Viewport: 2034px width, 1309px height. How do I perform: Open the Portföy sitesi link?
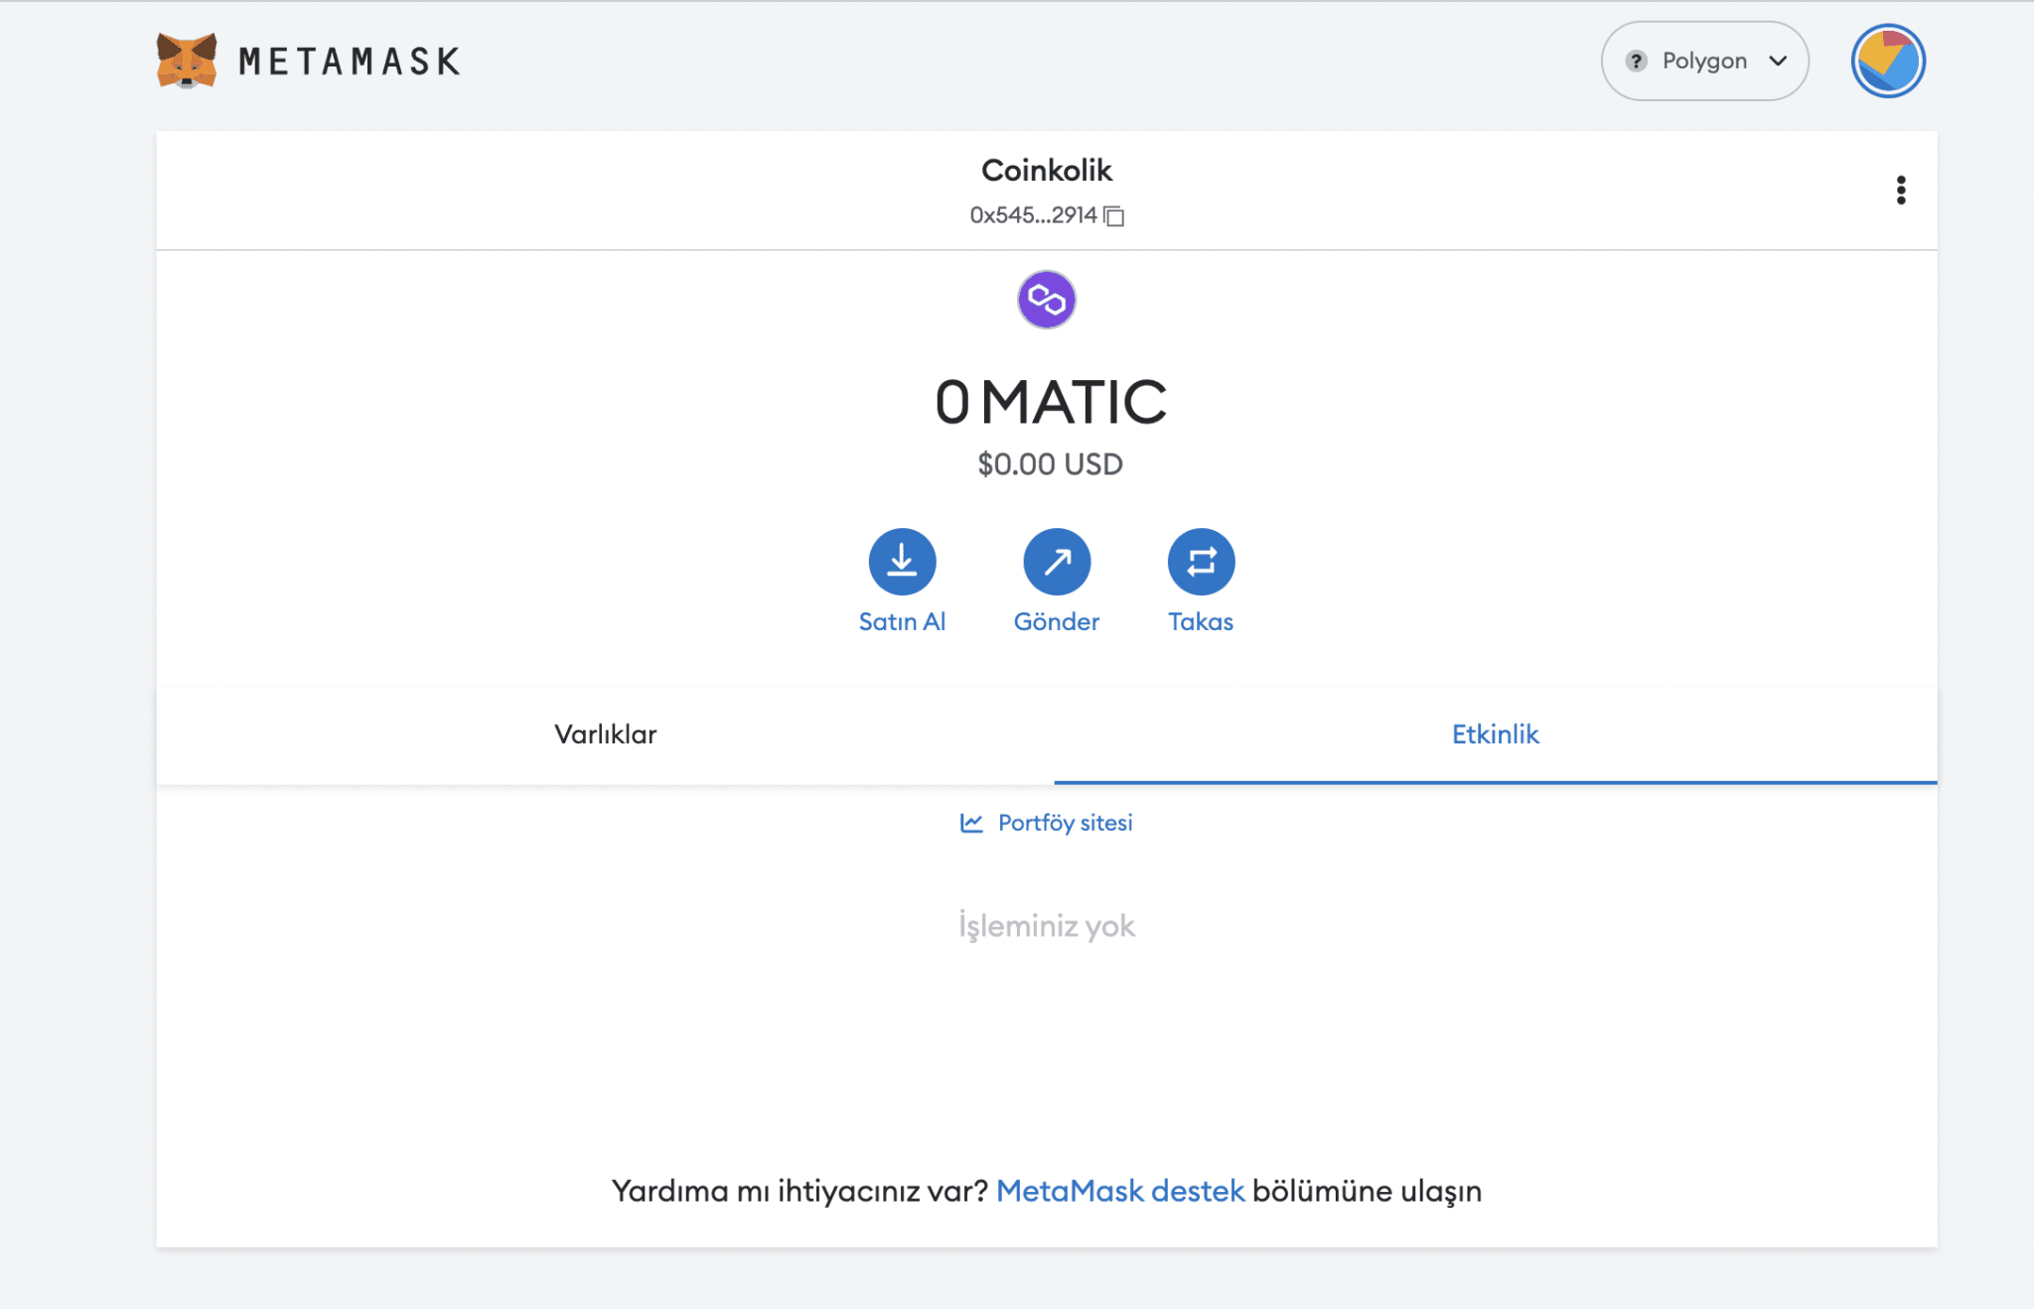1047,823
